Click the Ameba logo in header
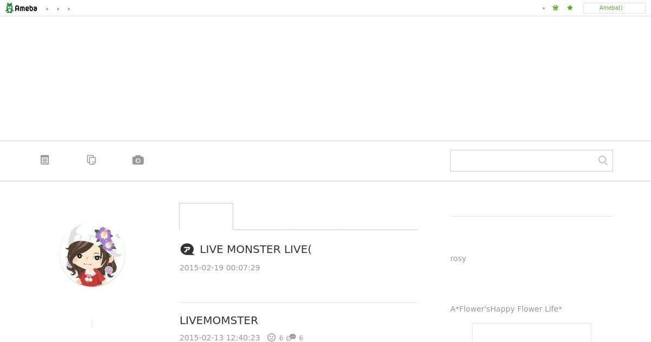The image size is (651, 342). pos(21,8)
